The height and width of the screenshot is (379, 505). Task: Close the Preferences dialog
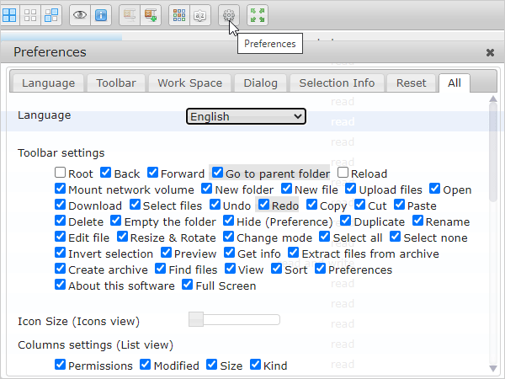pyautogui.click(x=490, y=52)
